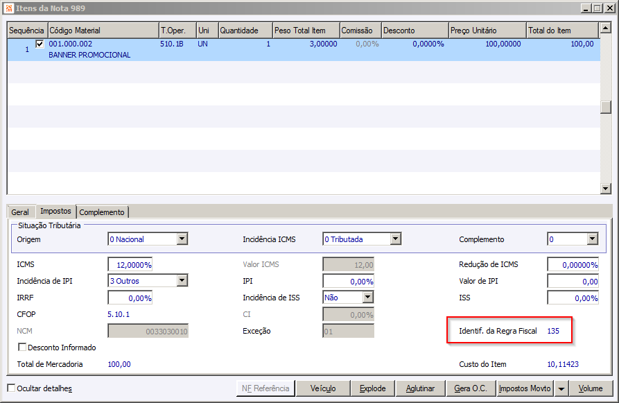
Task: Click the ISS percentage field
Action: pos(573,298)
